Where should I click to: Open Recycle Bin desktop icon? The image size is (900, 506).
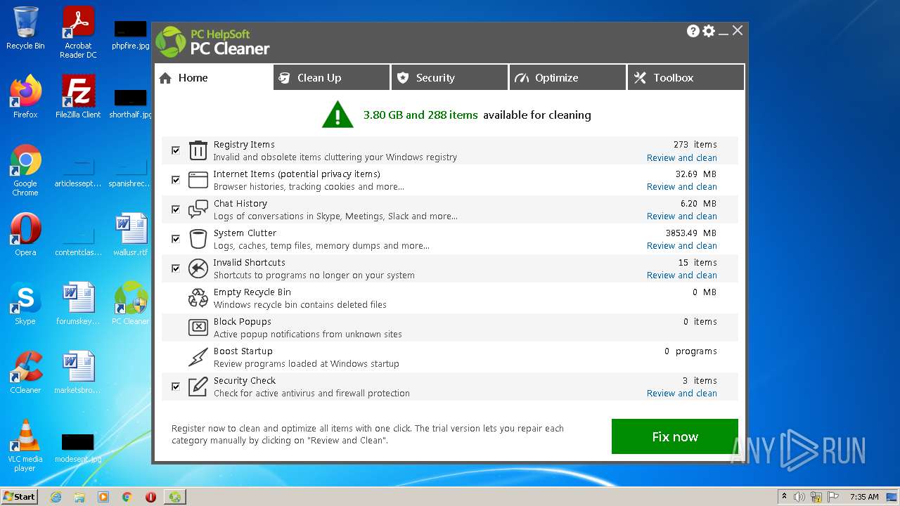[25, 28]
